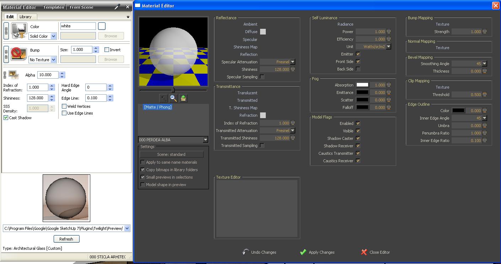Click the spinner knob beside Bevel Thickness
Screen dimensions: 501x264
(x=485, y=71)
